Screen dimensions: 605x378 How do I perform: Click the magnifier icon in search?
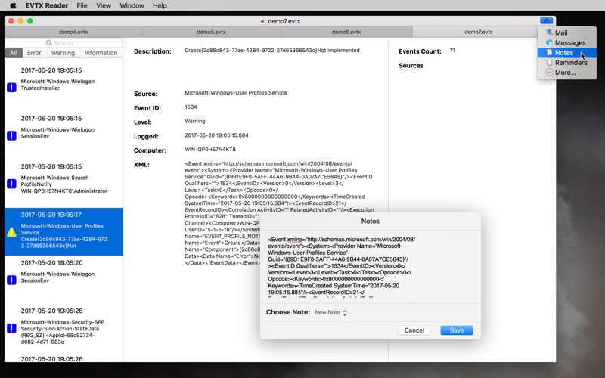click(48, 43)
